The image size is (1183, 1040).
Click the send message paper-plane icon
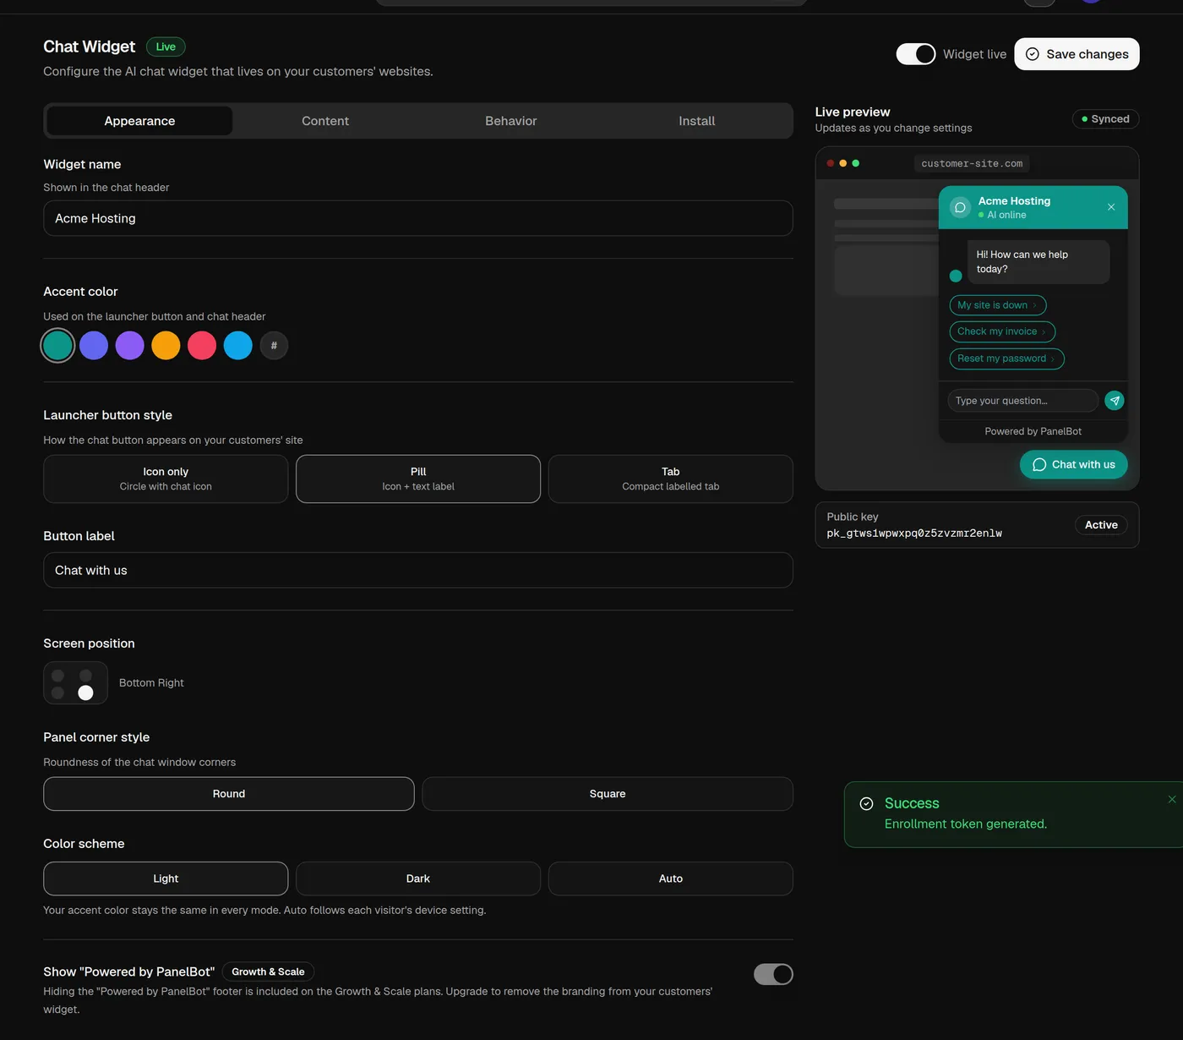pos(1115,401)
